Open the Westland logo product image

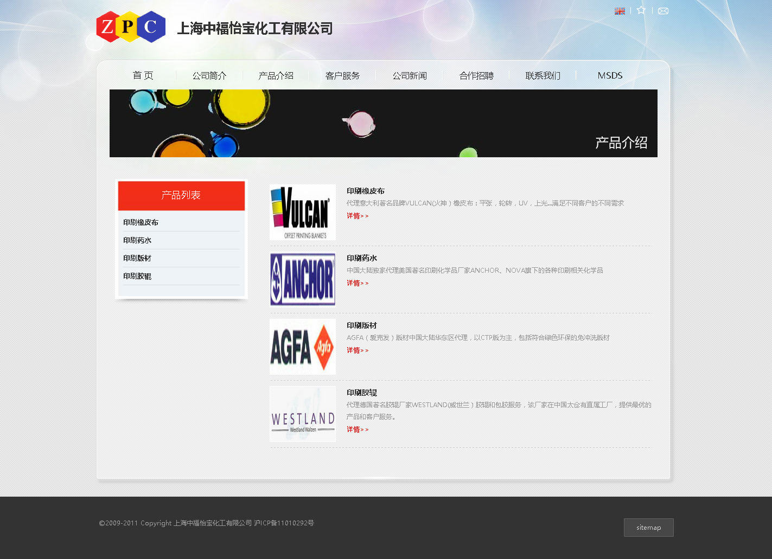tap(303, 414)
